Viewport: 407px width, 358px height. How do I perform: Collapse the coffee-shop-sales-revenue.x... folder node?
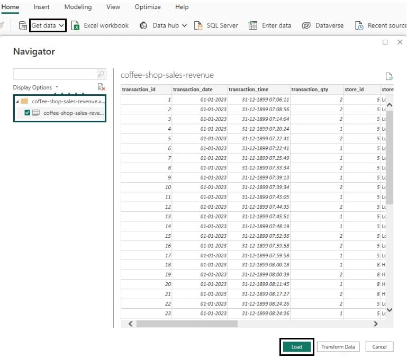click(x=17, y=101)
